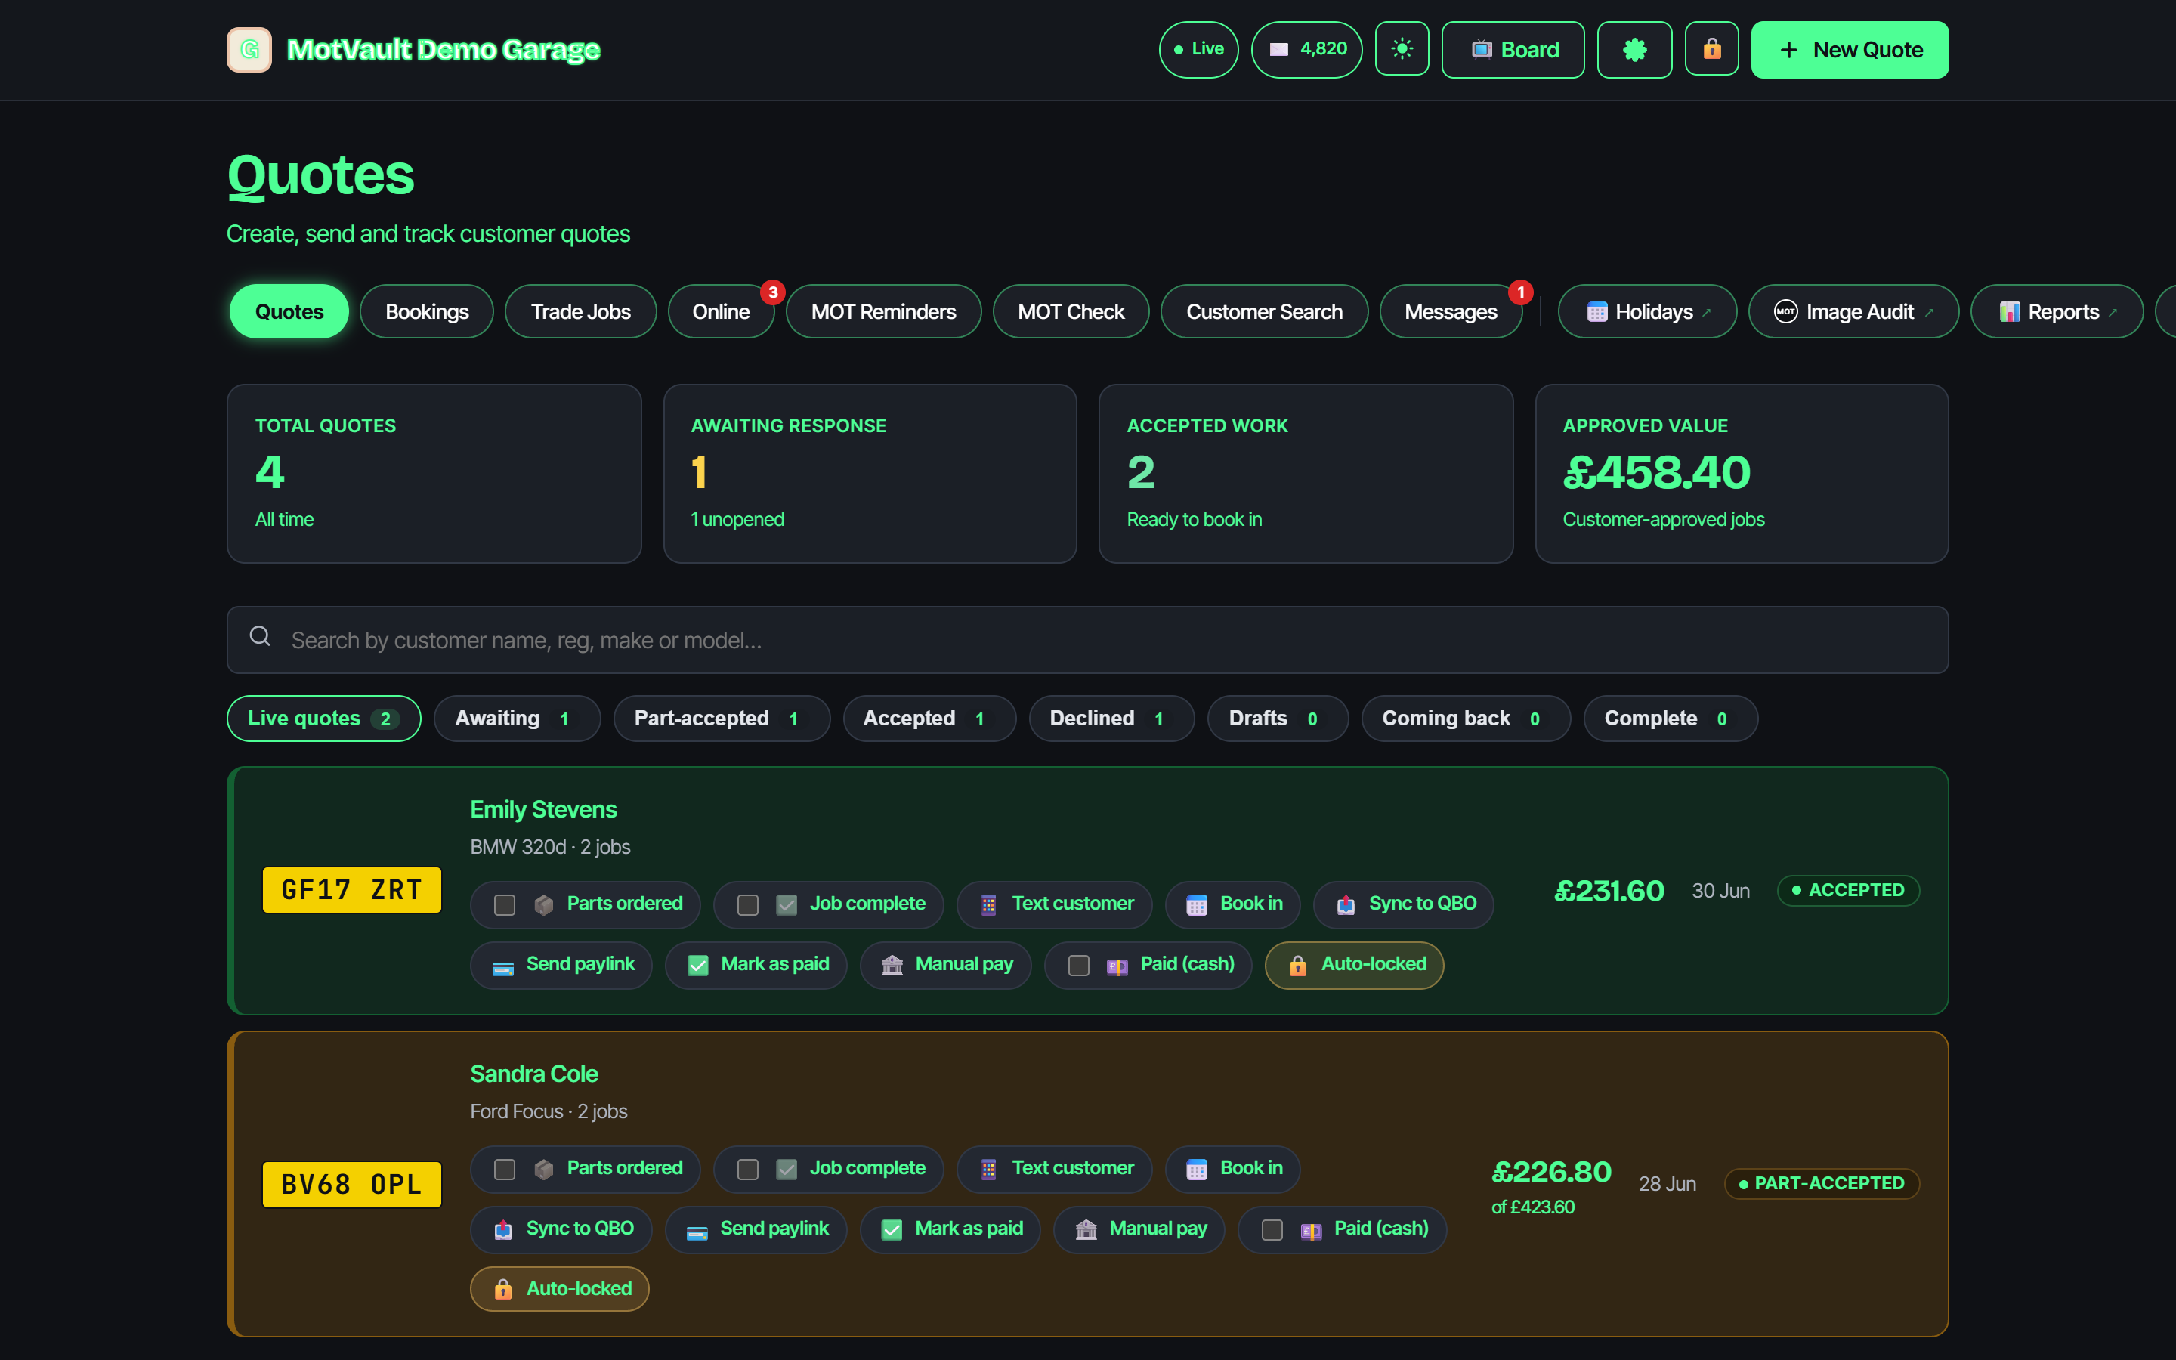Sync Sandra Cole quote to QBO
The height and width of the screenshot is (1360, 2176).
click(x=561, y=1229)
